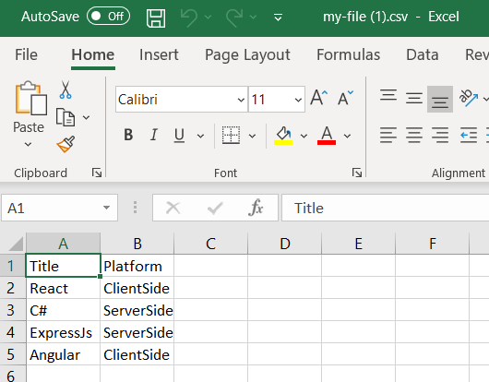Select the Home ribbon tab
The width and height of the screenshot is (489, 382).
pos(93,54)
